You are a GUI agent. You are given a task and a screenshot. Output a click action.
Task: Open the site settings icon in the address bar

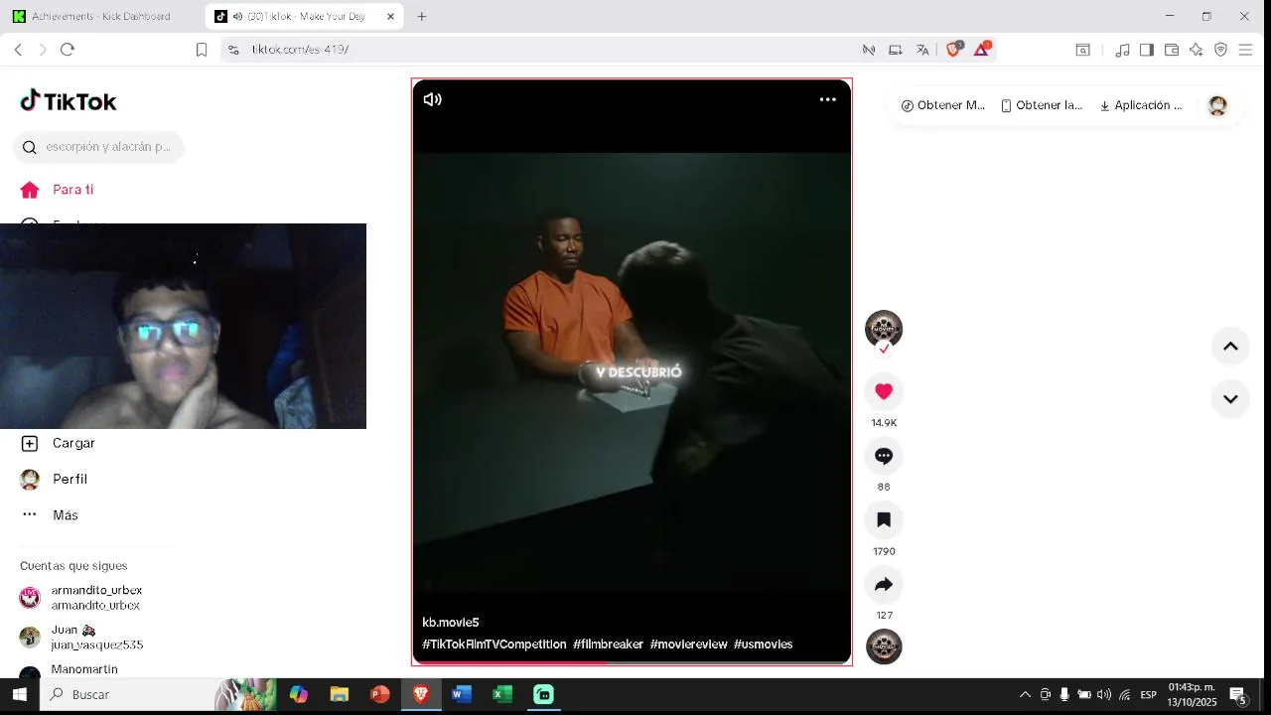pos(233,50)
